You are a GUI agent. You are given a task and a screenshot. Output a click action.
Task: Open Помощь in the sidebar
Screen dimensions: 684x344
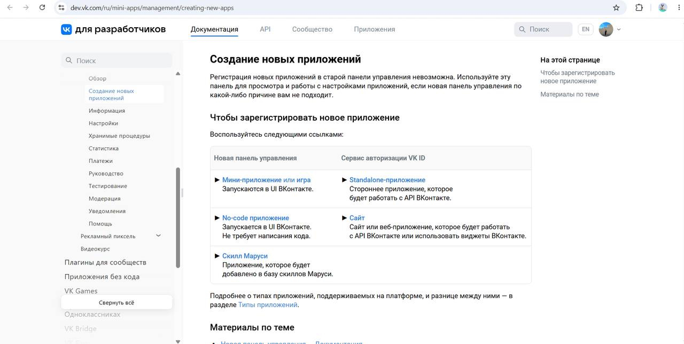[100, 224]
